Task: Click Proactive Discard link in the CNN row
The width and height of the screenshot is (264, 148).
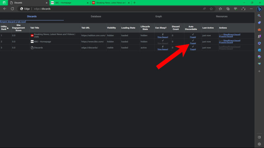Action: 226,37
